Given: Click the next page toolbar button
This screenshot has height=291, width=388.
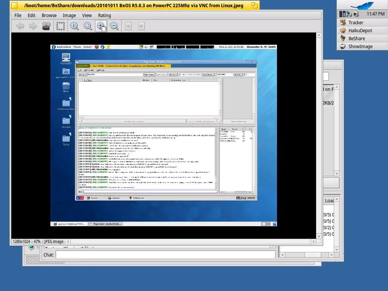Looking at the screenshot, I should (x=141, y=26).
